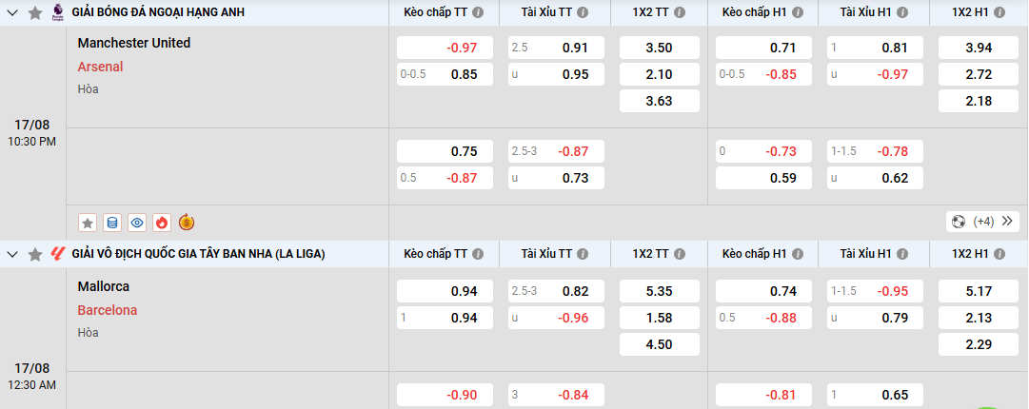Select first-half under odds 0.62
Image resolution: width=1029 pixels, height=409 pixels.
[x=875, y=178]
